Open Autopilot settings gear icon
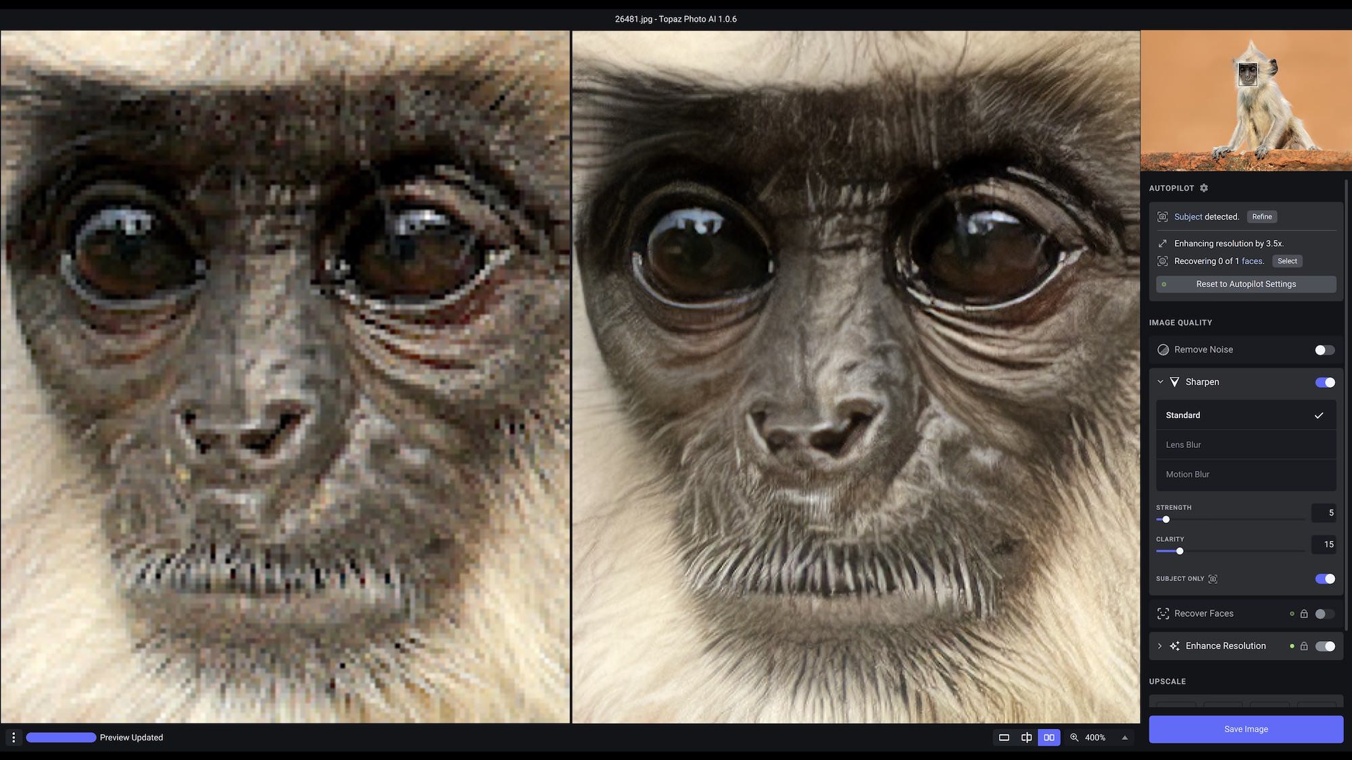1352x760 pixels. [x=1204, y=188]
